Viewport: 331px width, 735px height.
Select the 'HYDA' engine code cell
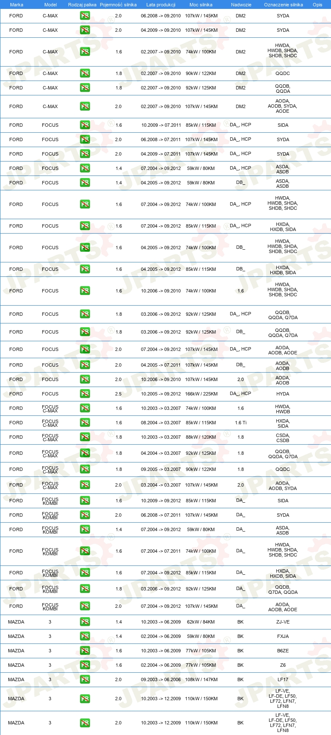[x=283, y=394]
